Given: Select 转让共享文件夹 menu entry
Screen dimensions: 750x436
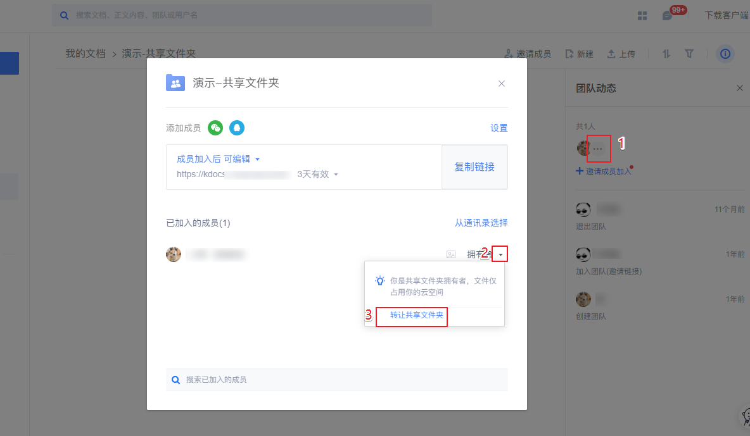Looking at the screenshot, I should (x=417, y=315).
